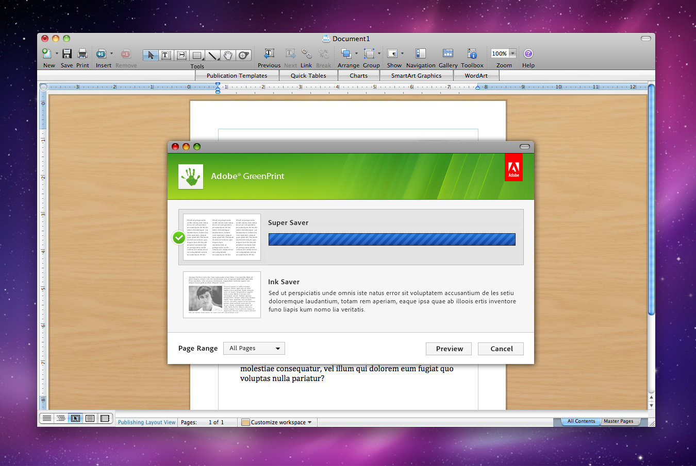Select the arrow pointer tool
Viewport: 696px width, 466px height.
151,55
